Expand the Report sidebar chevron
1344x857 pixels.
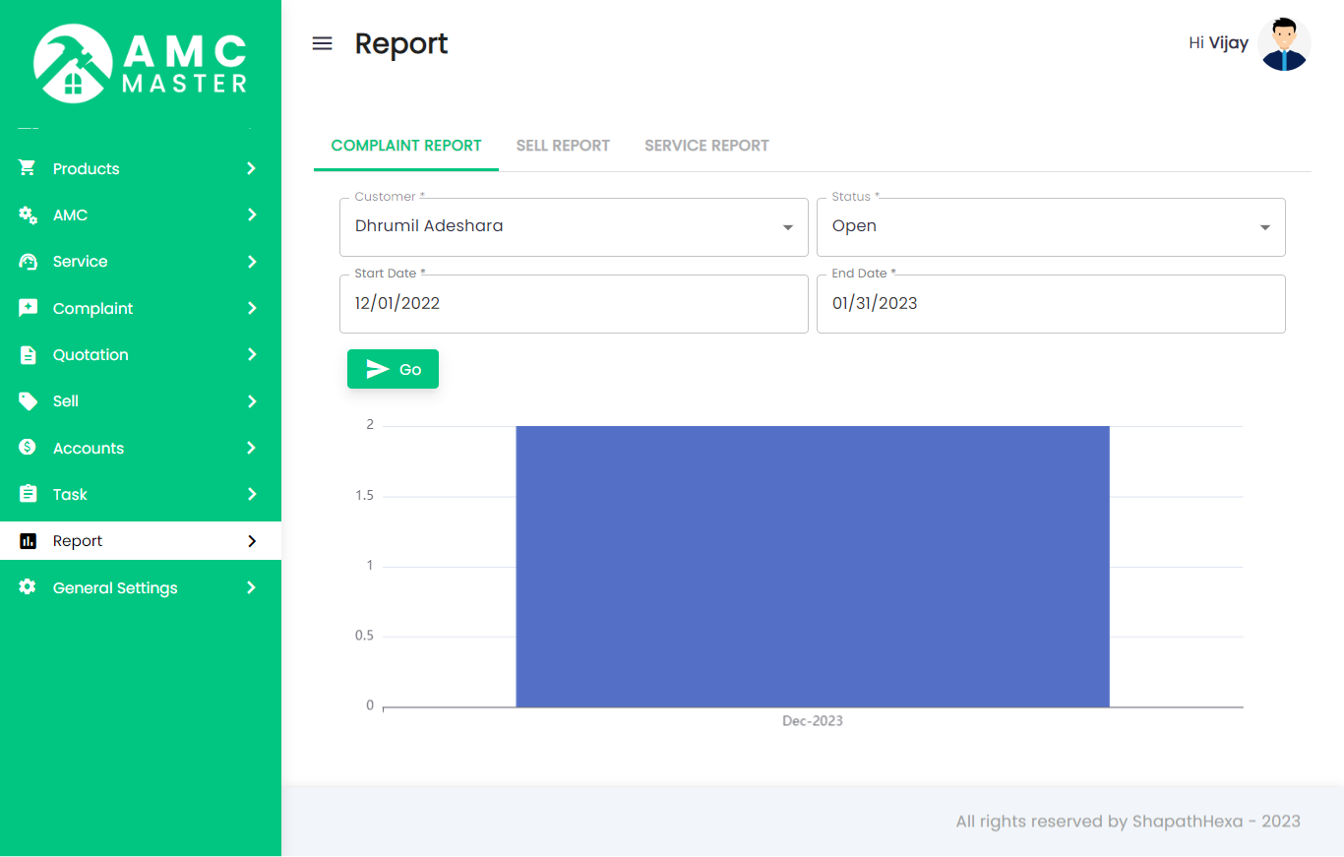[x=252, y=541]
